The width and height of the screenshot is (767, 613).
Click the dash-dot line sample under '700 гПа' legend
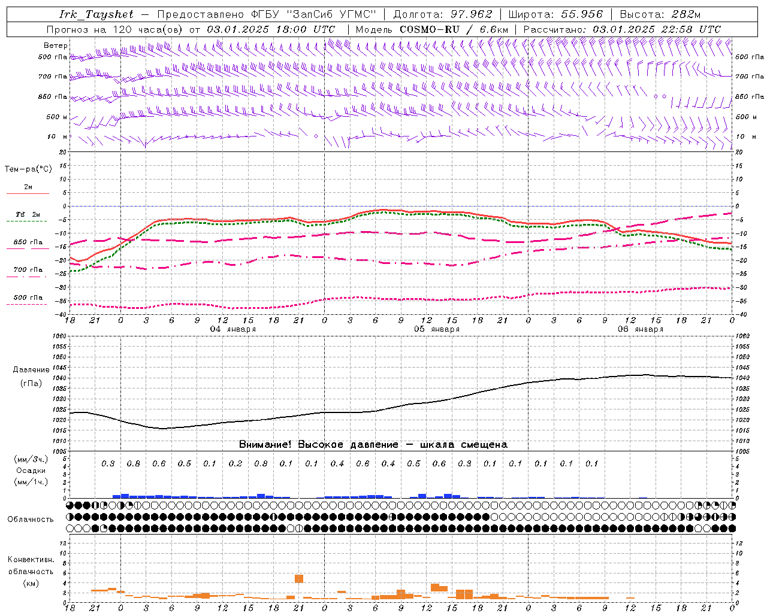(x=28, y=277)
